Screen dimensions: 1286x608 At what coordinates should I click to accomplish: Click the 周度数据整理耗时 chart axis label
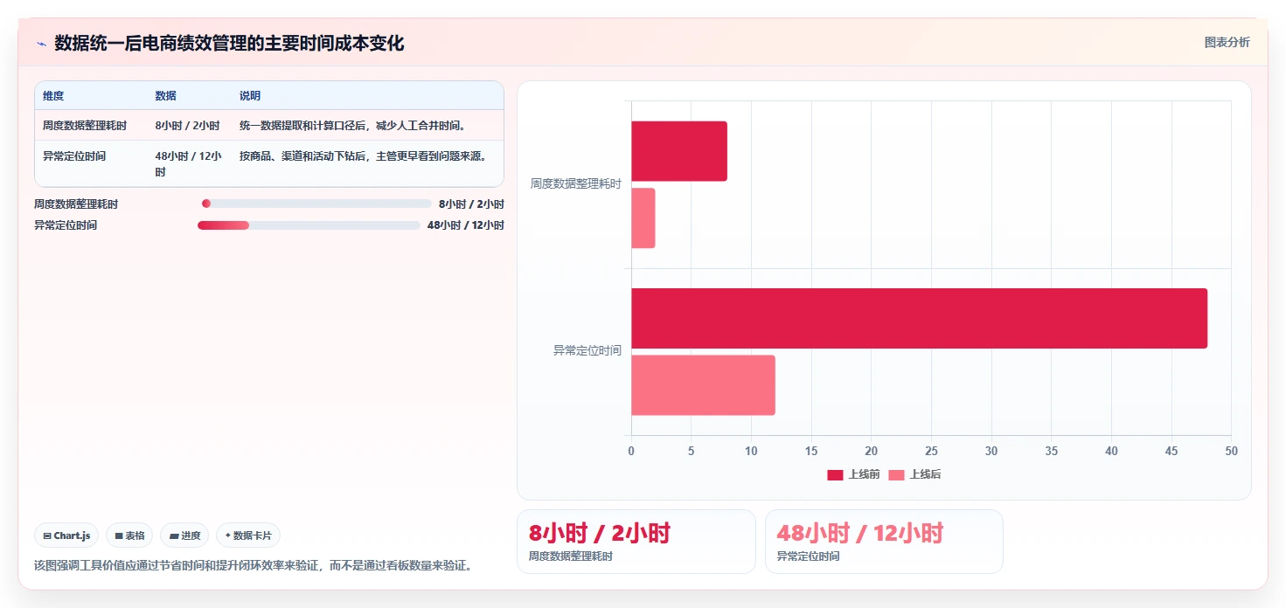(x=575, y=184)
